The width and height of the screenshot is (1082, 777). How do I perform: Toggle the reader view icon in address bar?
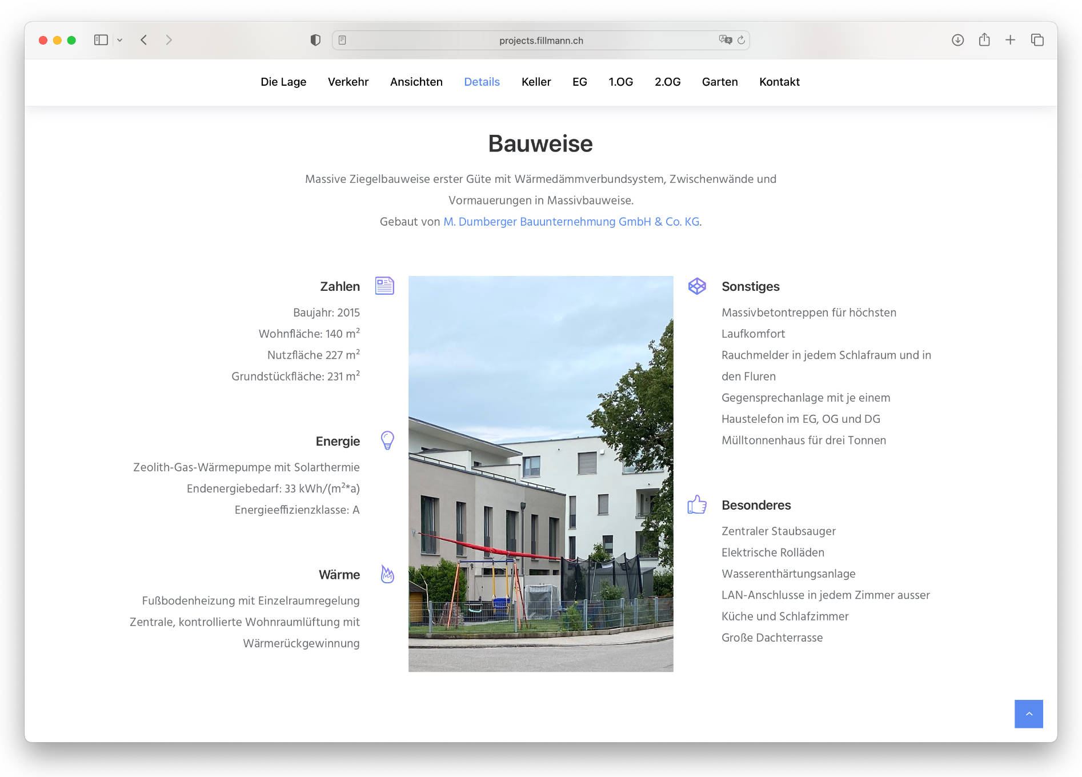coord(342,40)
